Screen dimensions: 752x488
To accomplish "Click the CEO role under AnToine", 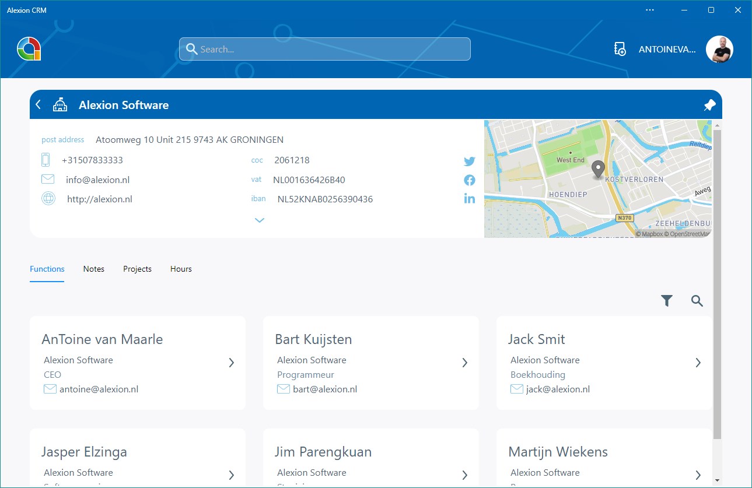I will click(x=53, y=374).
